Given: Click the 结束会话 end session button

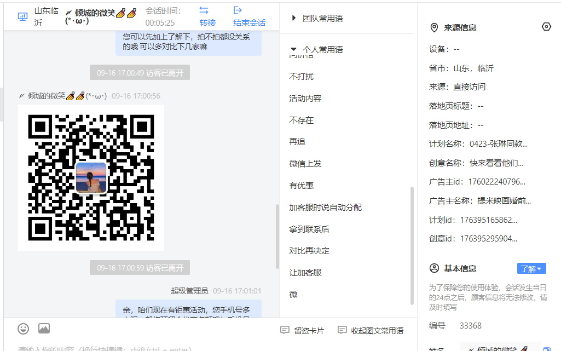Looking at the screenshot, I should [250, 23].
